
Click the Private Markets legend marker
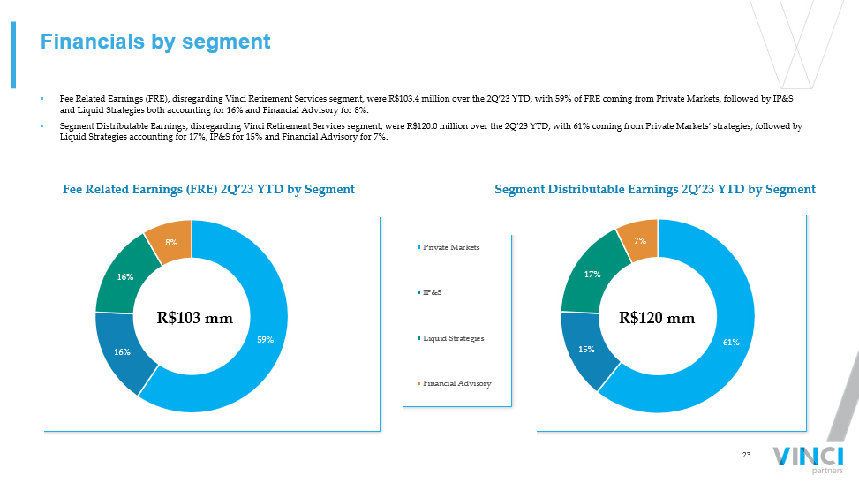418,248
